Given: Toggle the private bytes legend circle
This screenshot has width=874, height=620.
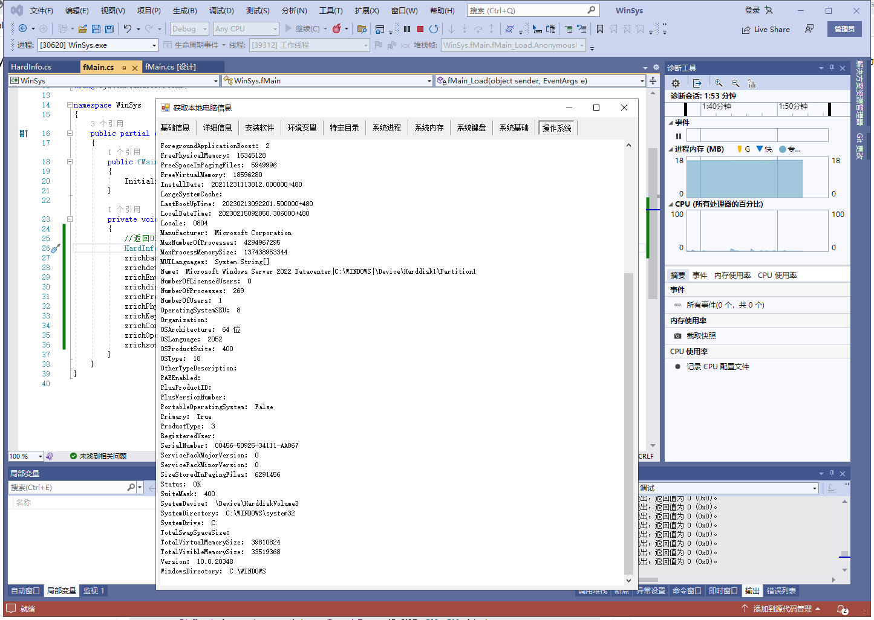Looking at the screenshot, I should coord(783,149).
